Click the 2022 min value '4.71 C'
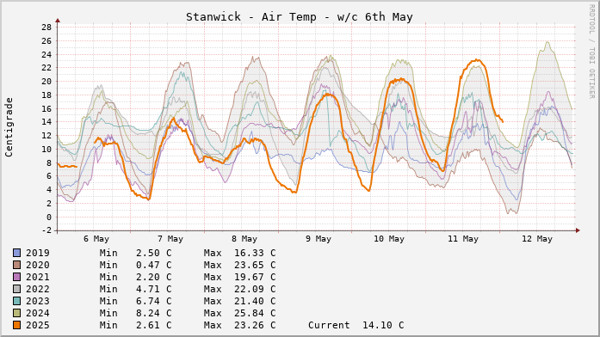Image resolution: width=600 pixels, height=337 pixels. pyautogui.click(x=154, y=289)
